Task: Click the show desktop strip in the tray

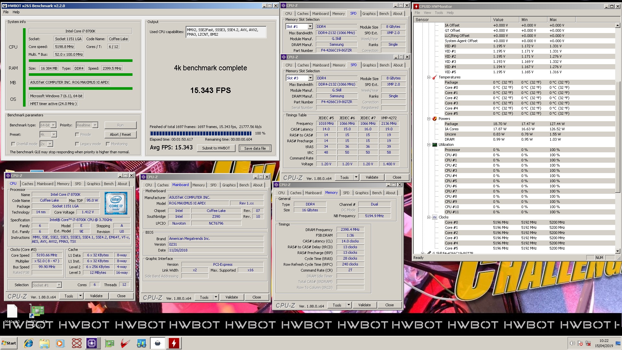Action: [618, 343]
